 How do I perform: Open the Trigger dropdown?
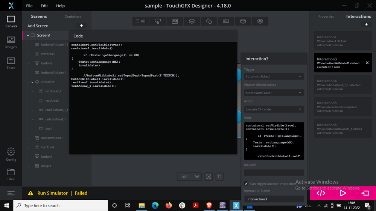coord(274,76)
